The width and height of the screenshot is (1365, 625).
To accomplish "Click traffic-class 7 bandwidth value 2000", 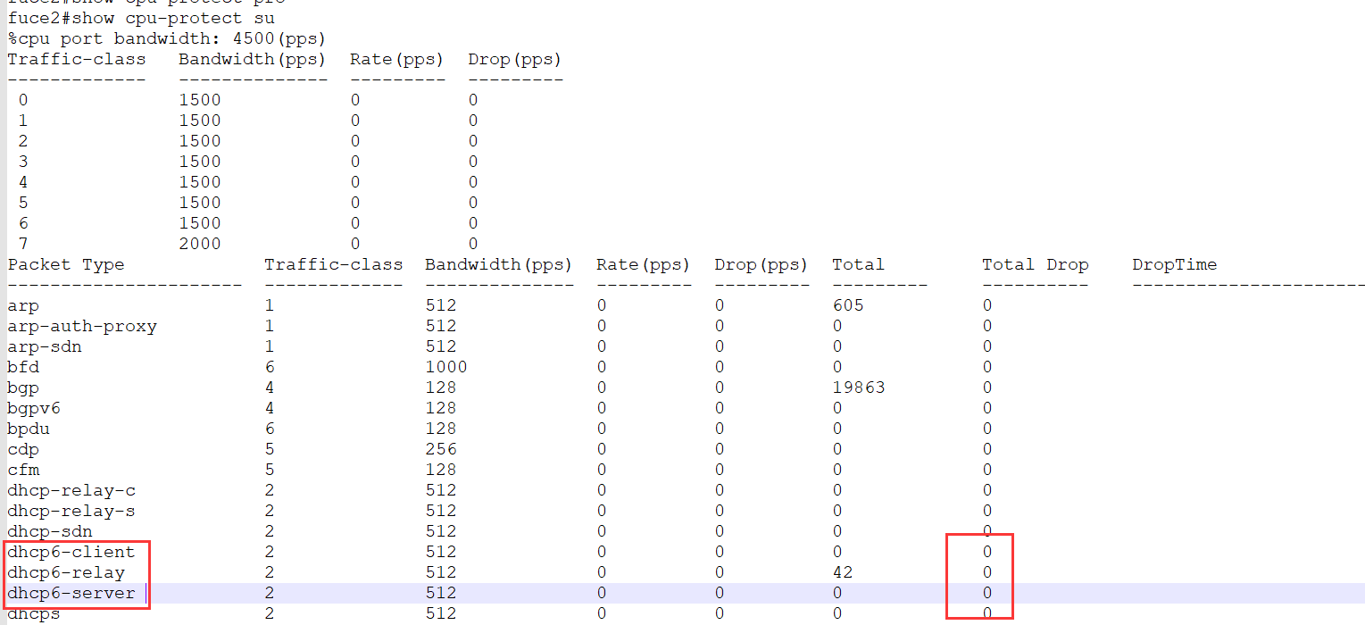I will pos(200,243).
